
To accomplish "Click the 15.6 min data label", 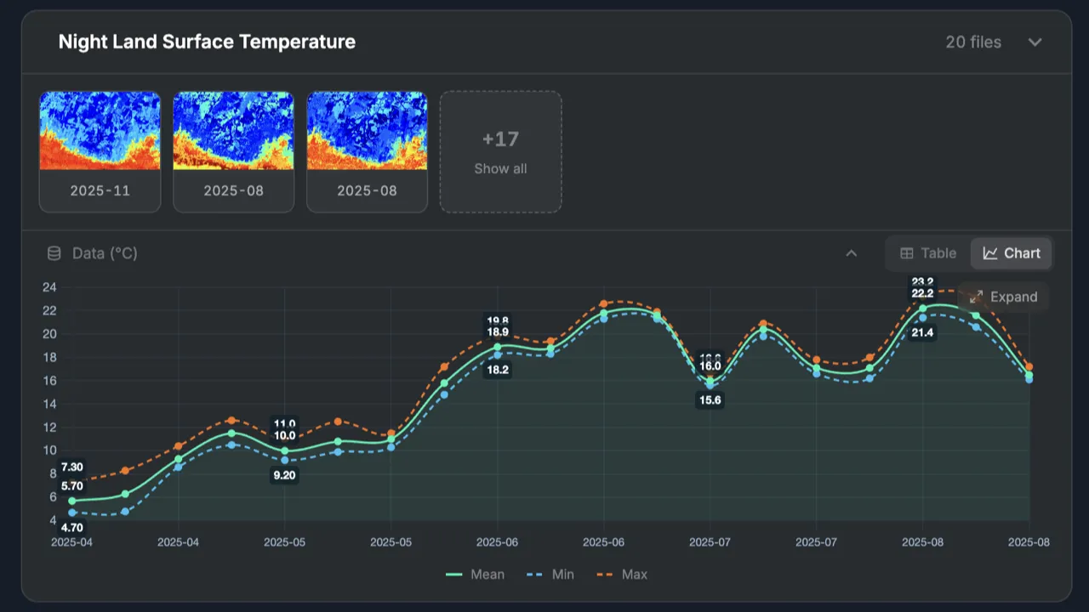I will coord(710,399).
